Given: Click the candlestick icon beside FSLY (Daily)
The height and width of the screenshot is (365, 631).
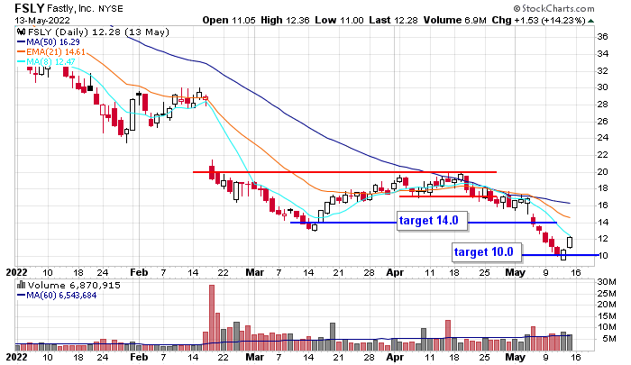Looking at the screenshot, I should (x=22, y=32).
